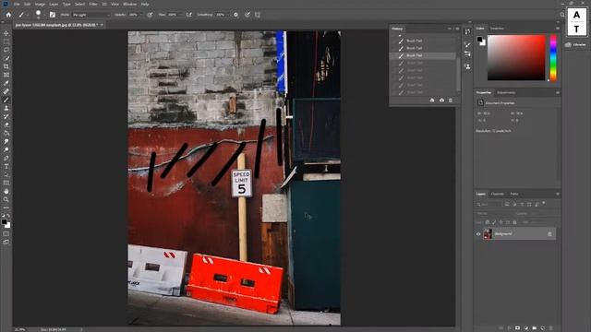The height and width of the screenshot is (332, 591).
Task: Click foreground color swatch in Color panel
Action: 479,39
